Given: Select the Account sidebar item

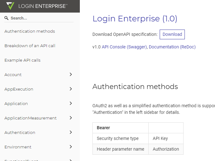Looking at the screenshot, I should click(x=13, y=75).
